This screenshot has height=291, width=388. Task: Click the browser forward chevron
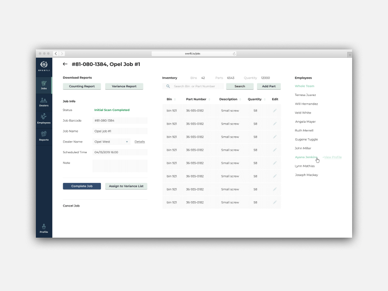pos(62,53)
